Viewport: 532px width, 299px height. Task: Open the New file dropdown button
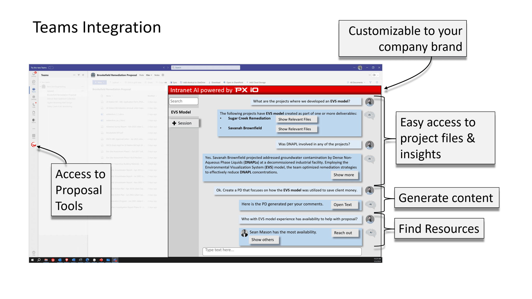99,83
